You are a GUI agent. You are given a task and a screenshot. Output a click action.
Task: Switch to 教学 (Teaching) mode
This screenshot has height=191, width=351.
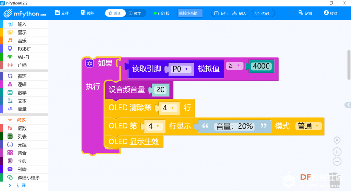tap(135, 13)
